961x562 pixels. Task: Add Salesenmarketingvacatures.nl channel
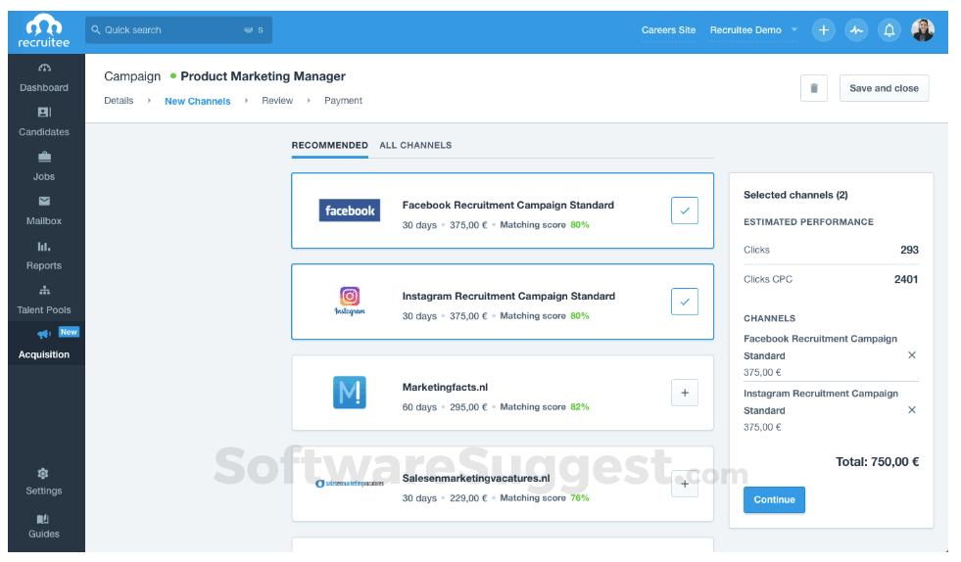pos(685,484)
